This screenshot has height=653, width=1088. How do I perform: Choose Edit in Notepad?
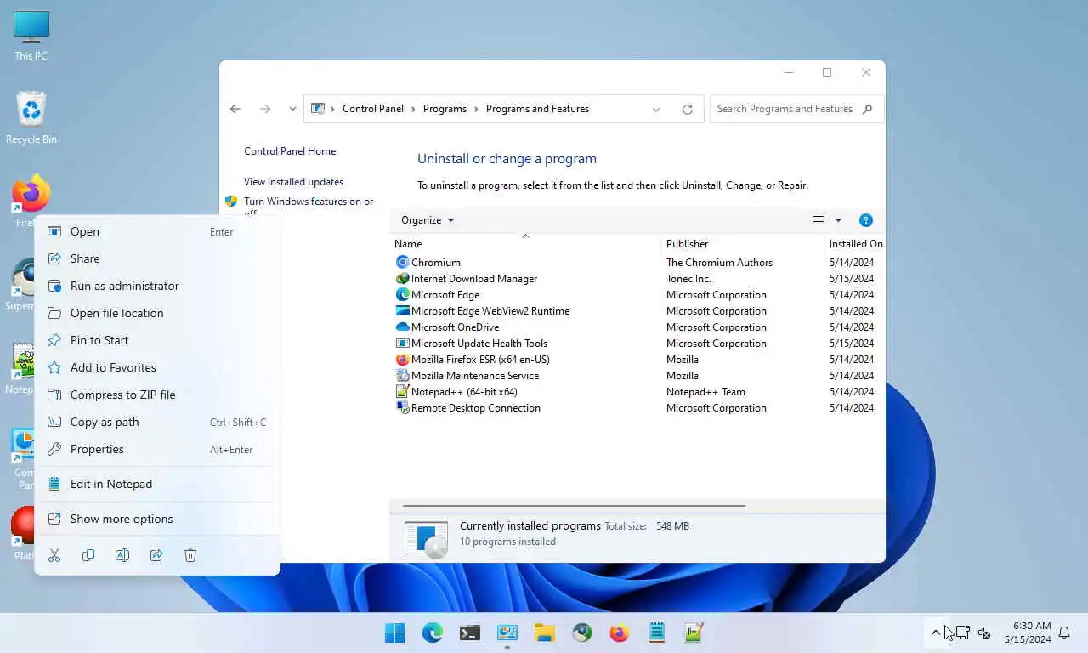click(x=157, y=484)
